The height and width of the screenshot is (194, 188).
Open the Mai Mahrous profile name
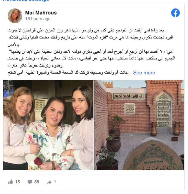pos(41,13)
